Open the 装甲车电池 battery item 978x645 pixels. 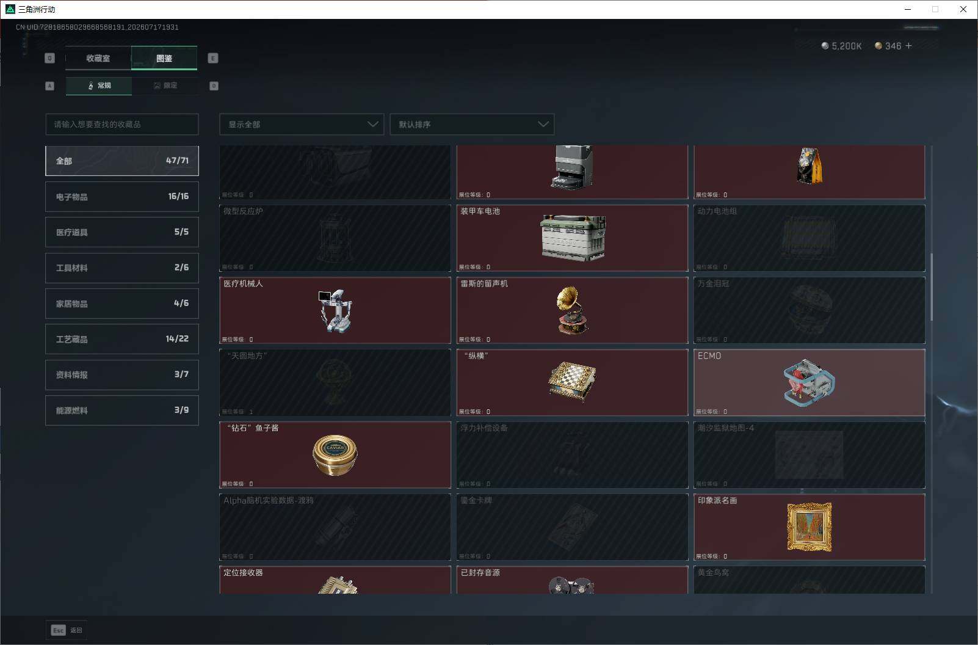pyautogui.click(x=572, y=238)
